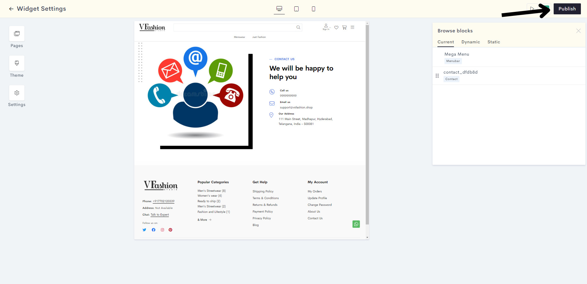Image resolution: width=587 pixels, height=284 pixels.
Task: Open Men's Streetwear (8) category
Action: click(x=212, y=191)
